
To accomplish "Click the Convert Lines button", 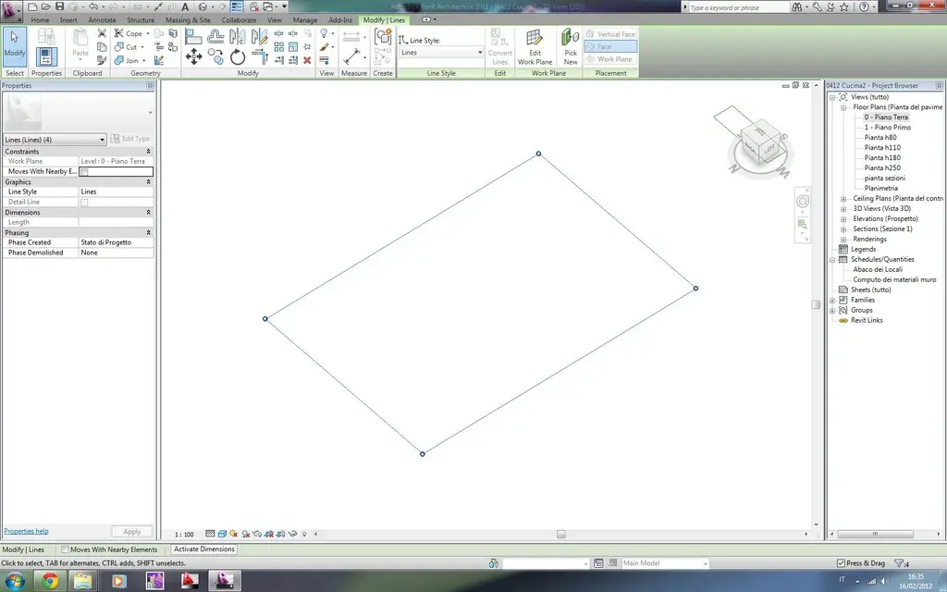I will [499, 46].
